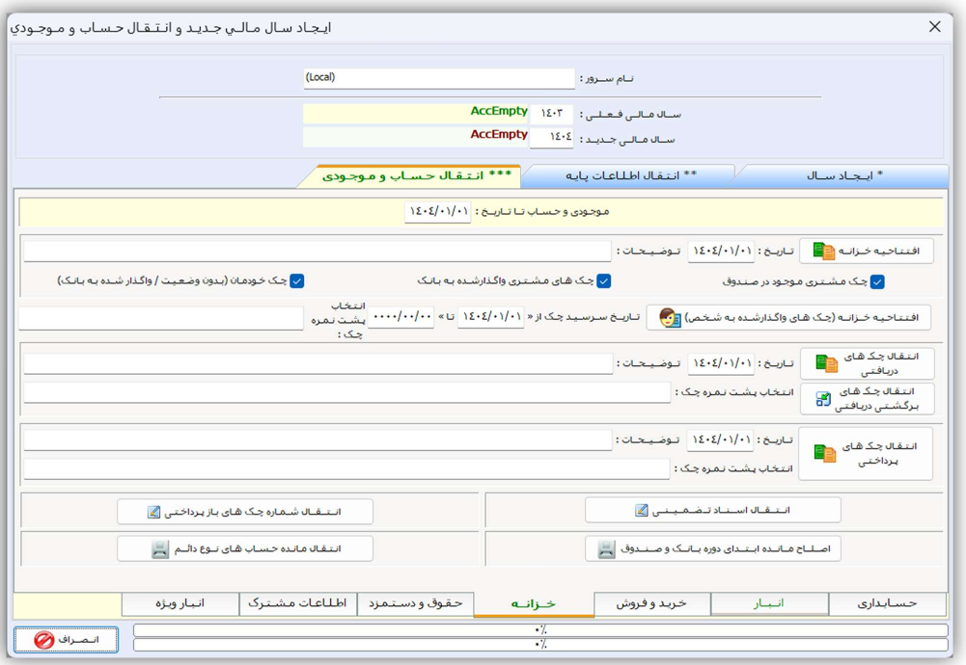Toggle چک مشتری موجود در صندوق checkbox

[x=877, y=281]
